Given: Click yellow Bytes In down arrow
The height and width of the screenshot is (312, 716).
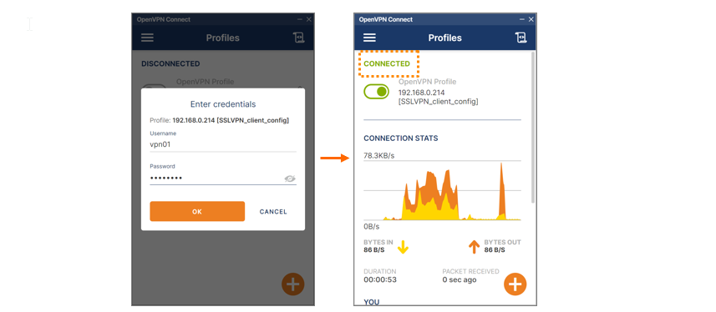Looking at the screenshot, I should tap(403, 247).
